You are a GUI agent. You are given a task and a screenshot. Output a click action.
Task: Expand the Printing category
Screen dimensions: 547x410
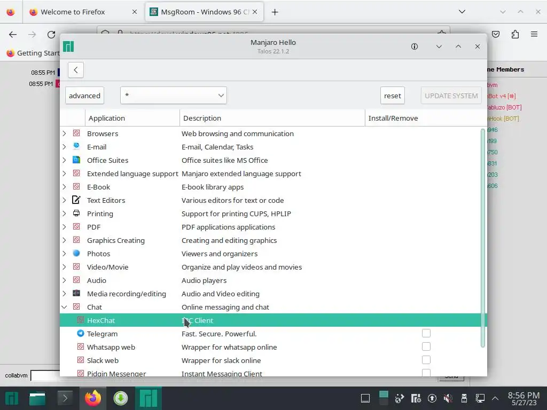pyautogui.click(x=64, y=214)
